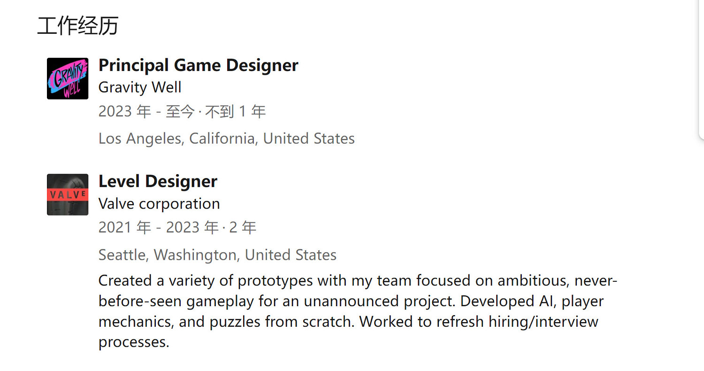704x371 pixels.
Task: Click the 工作经历 section heading
Action: coord(77,26)
